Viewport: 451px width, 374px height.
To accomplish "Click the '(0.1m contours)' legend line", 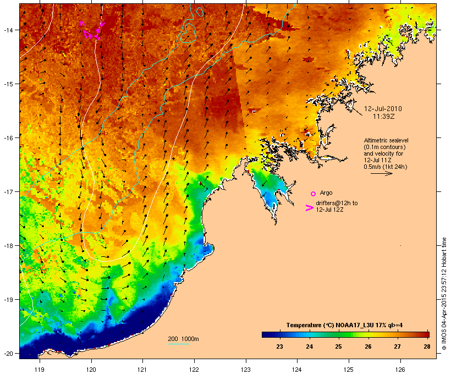I will (x=384, y=147).
